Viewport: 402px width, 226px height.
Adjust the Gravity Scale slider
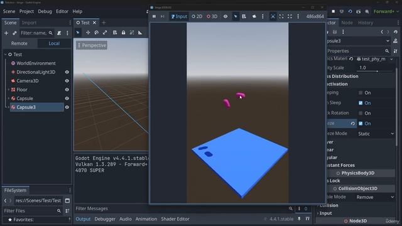pyautogui.click(x=377, y=71)
